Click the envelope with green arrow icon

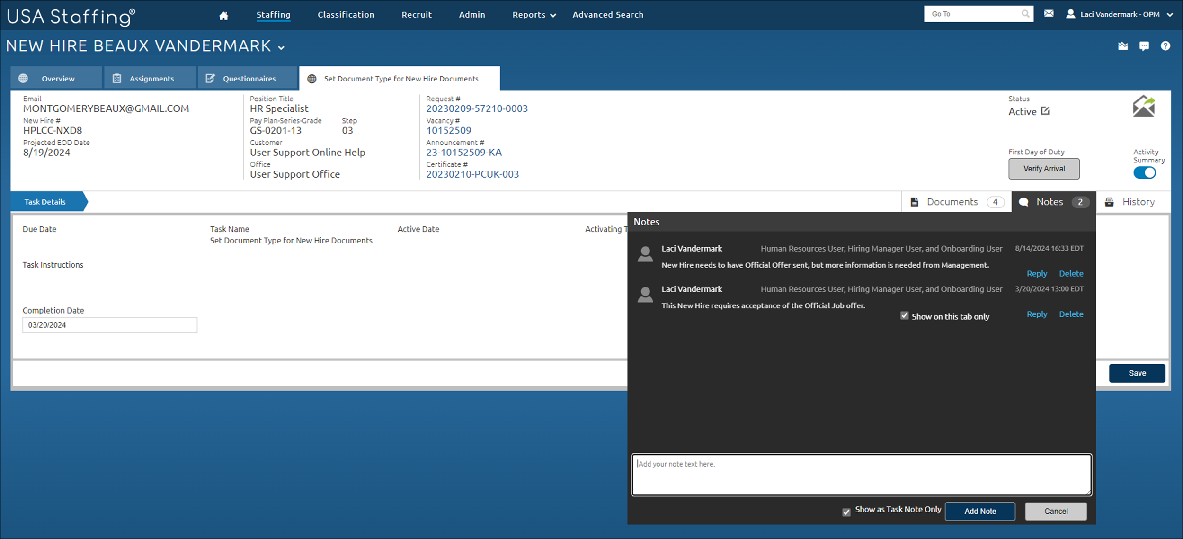click(x=1143, y=107)
